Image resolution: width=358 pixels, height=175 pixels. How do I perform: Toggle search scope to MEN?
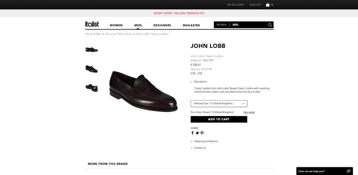[x=235, y=25]
